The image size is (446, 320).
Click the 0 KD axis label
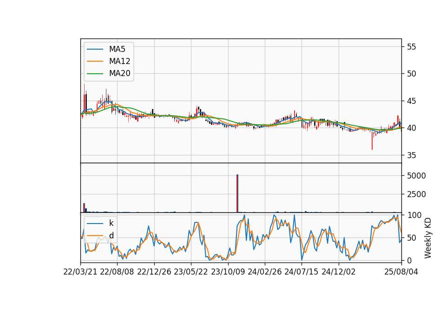(409, 260)
